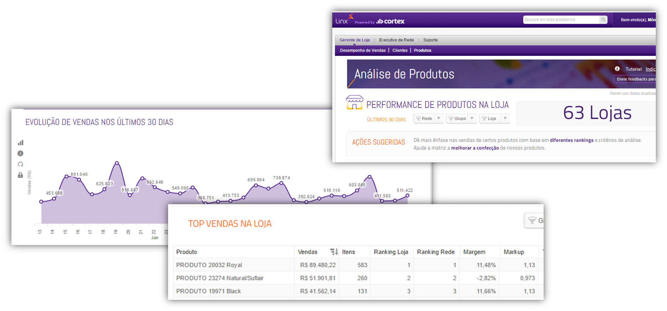Click the store icon beside Performance de Produtos
Screen dimensions: 667x311
tap(355, 102)
